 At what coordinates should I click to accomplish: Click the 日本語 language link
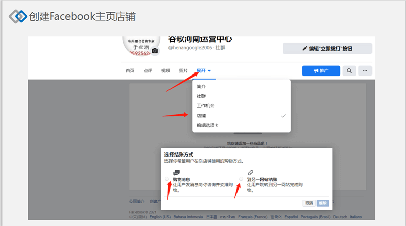click(212, 217)
